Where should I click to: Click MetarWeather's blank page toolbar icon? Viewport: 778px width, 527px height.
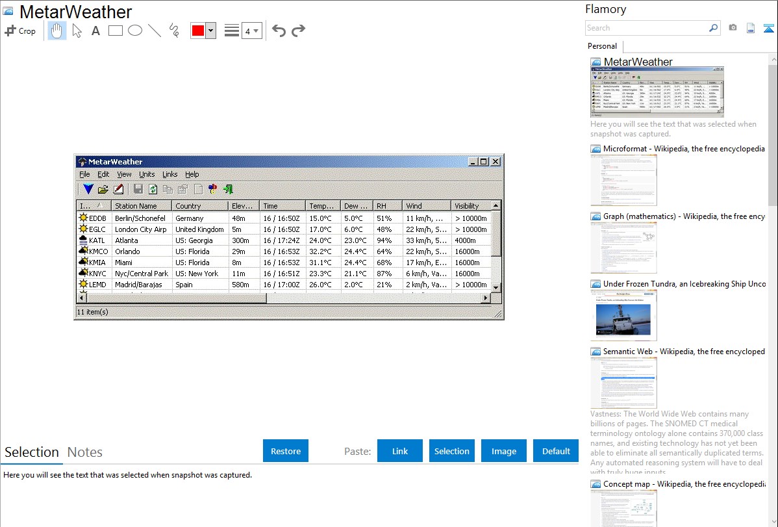[198, 189]
